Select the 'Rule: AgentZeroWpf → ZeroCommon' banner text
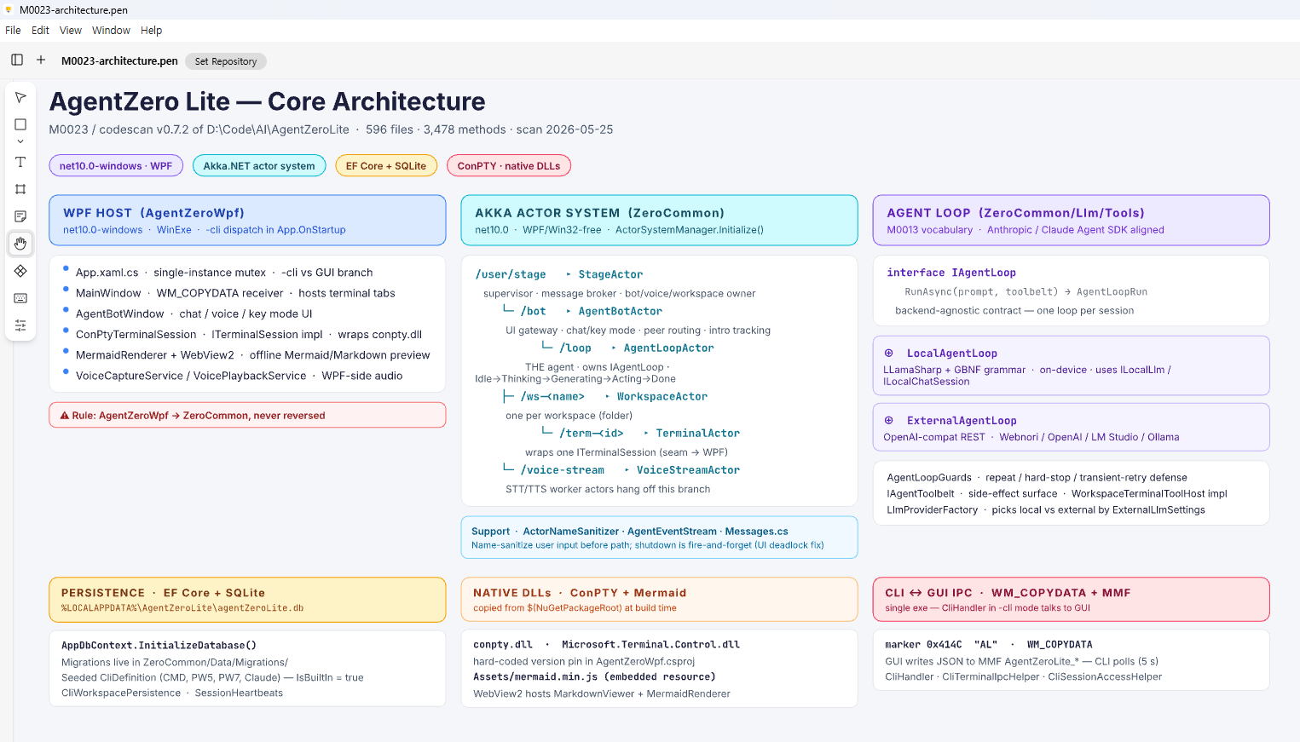1300x742 pixels. (x=199, y=416)
